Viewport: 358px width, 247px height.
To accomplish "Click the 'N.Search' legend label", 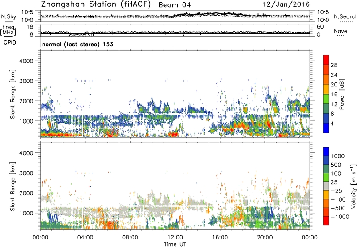I will 345,16.
